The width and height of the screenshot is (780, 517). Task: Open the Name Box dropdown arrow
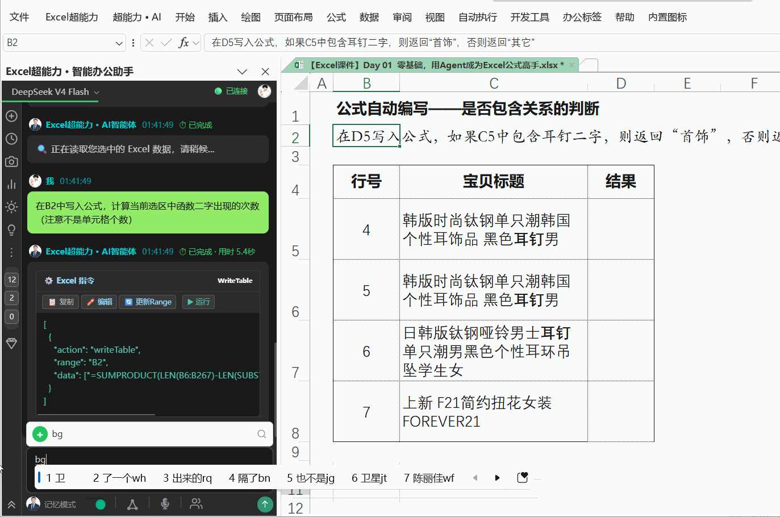point(119,43)
